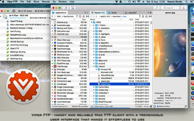This screenshot has width=194, height=121.
Task: Collapse the 4000 folder
Action: point(92,22)
